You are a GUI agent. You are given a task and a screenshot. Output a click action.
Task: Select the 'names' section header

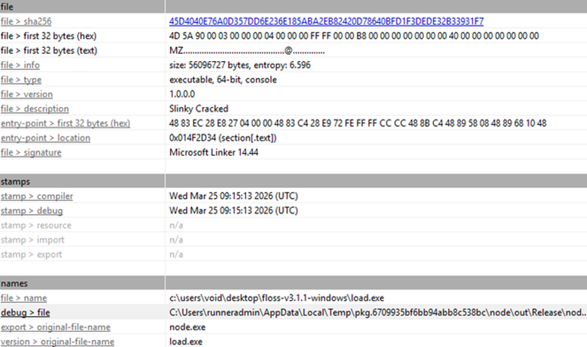click(x=14, y=284)
